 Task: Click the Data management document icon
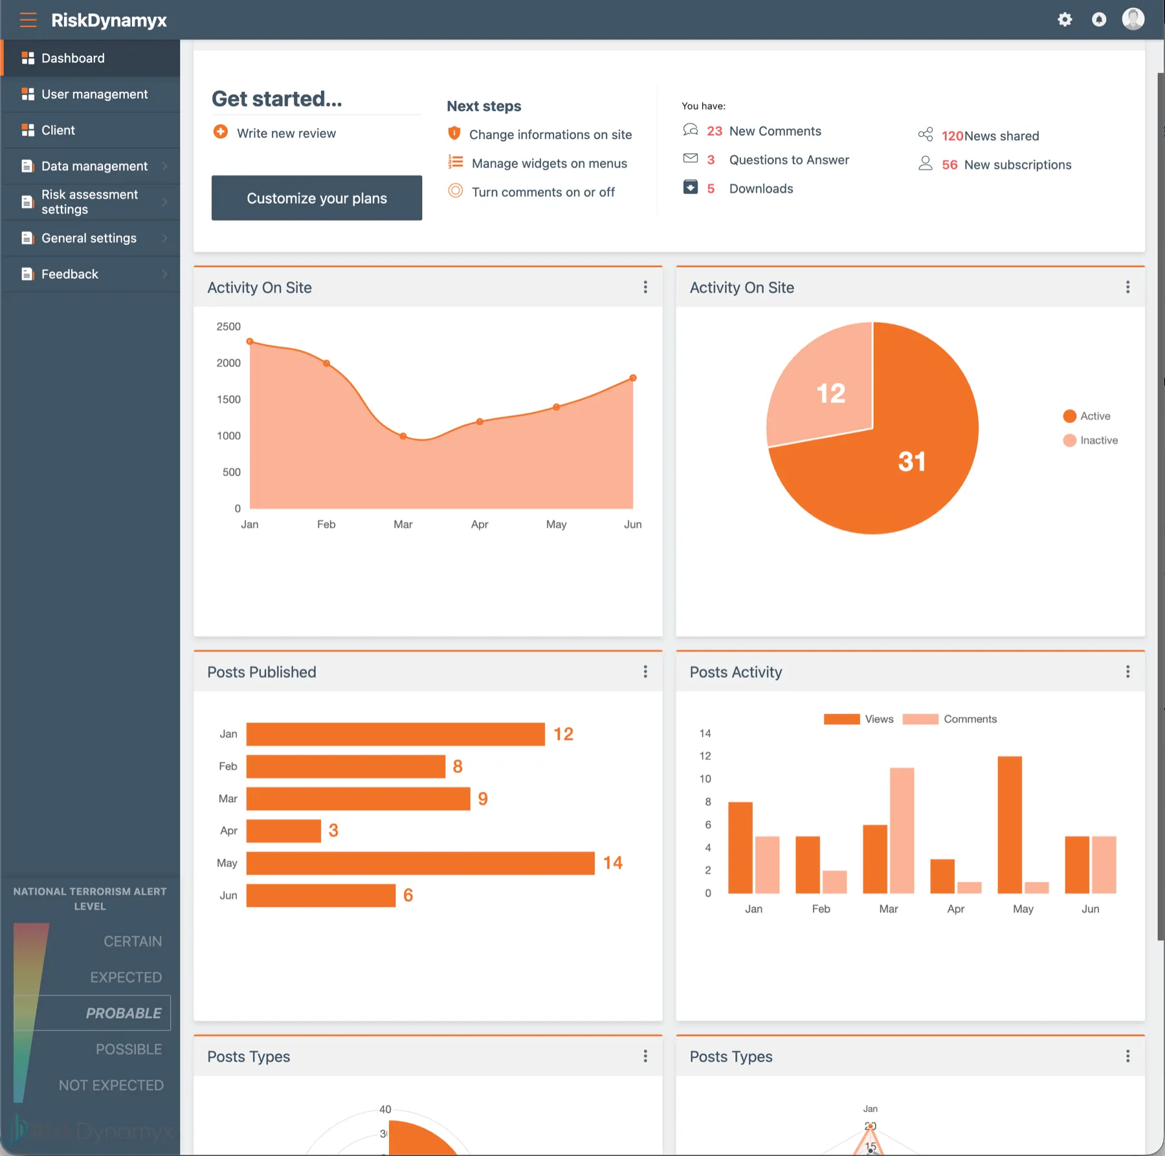[27, 166]
